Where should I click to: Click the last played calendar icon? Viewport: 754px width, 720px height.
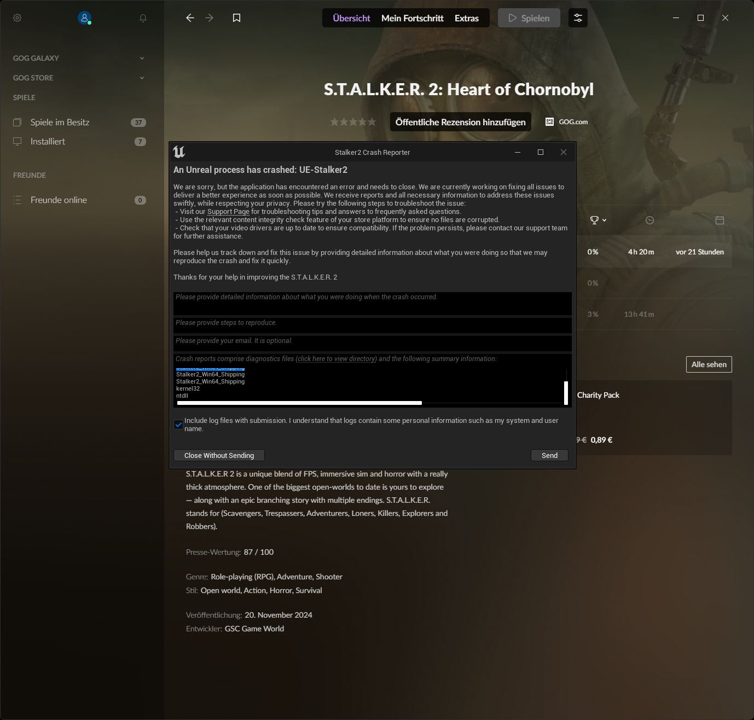click(720, 220)
